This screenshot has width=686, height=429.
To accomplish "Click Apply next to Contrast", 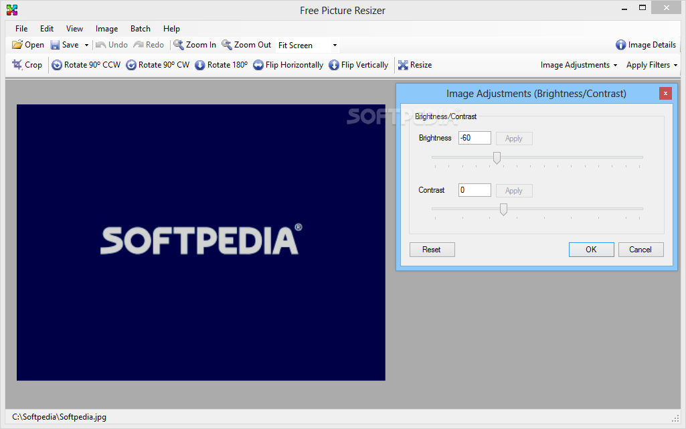I will 514,191.
